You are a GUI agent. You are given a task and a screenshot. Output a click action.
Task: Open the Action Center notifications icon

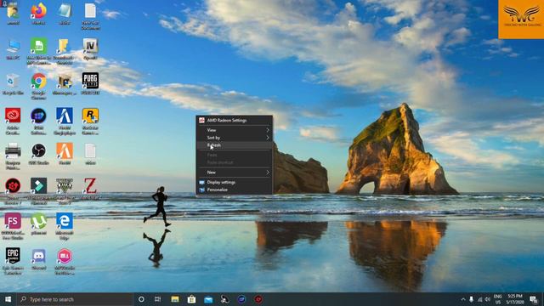point(534,299)
